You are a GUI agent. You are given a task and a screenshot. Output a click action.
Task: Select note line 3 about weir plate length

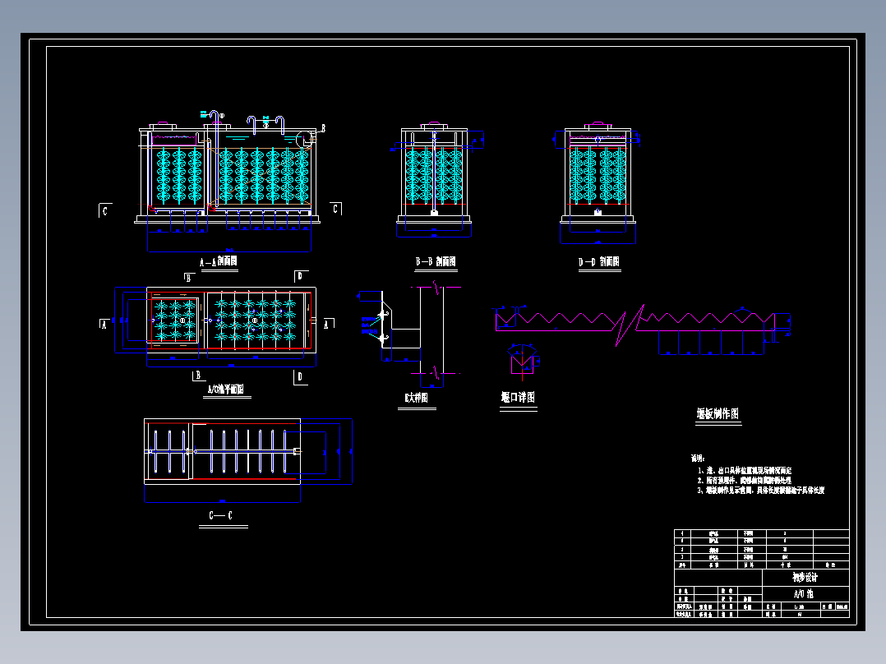click(760, 491)
